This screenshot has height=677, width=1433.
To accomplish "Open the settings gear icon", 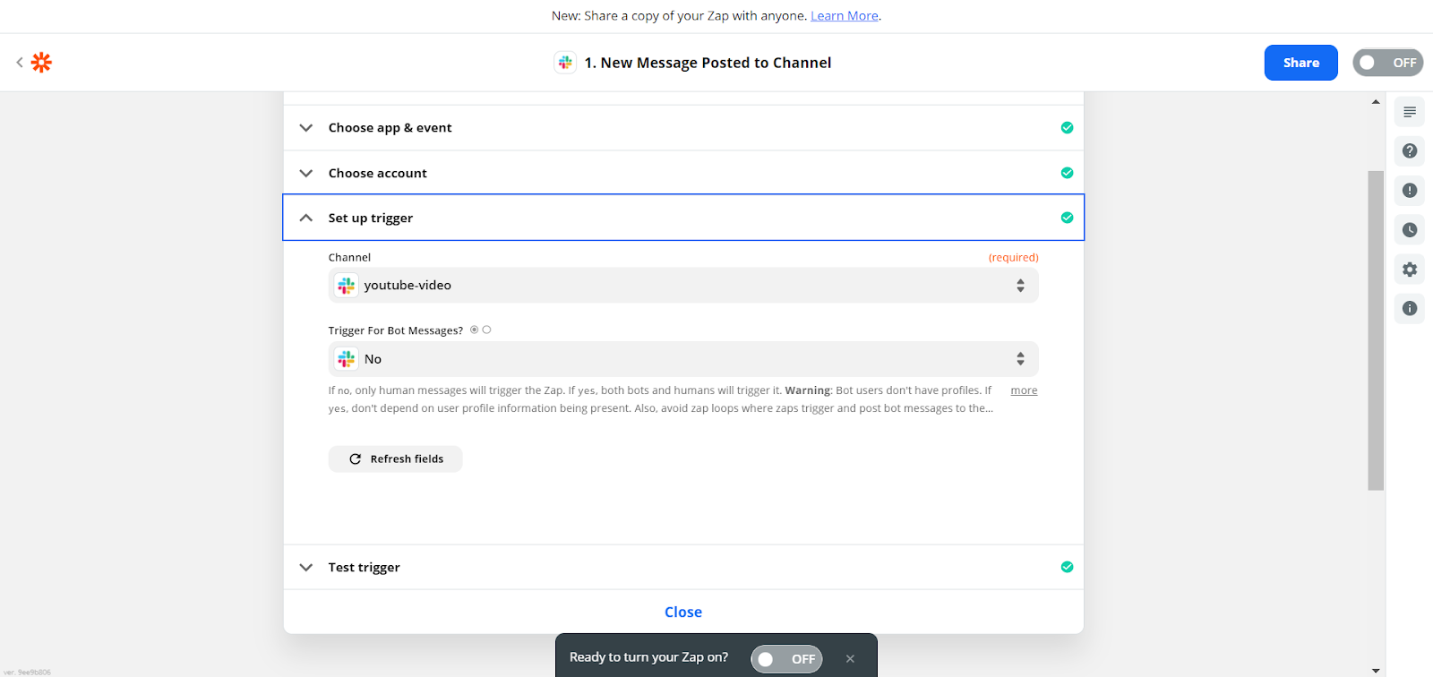I will [x=1410, y=270].
